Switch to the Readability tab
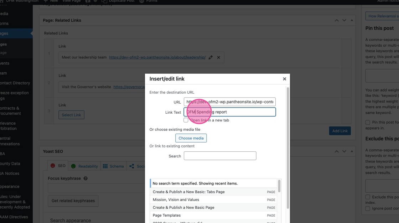The image size is (399, 223). (x=88, y=166)
